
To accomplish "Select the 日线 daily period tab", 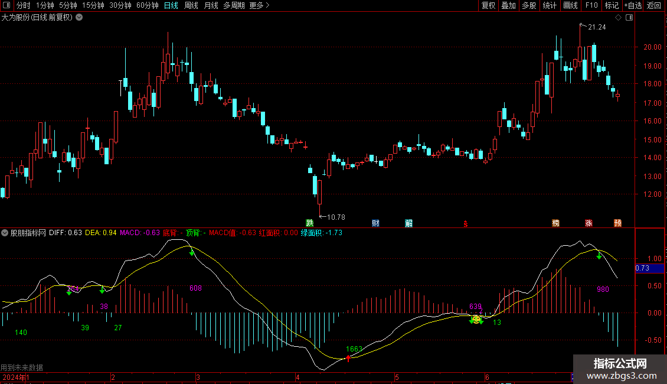I will pos(171,5).
